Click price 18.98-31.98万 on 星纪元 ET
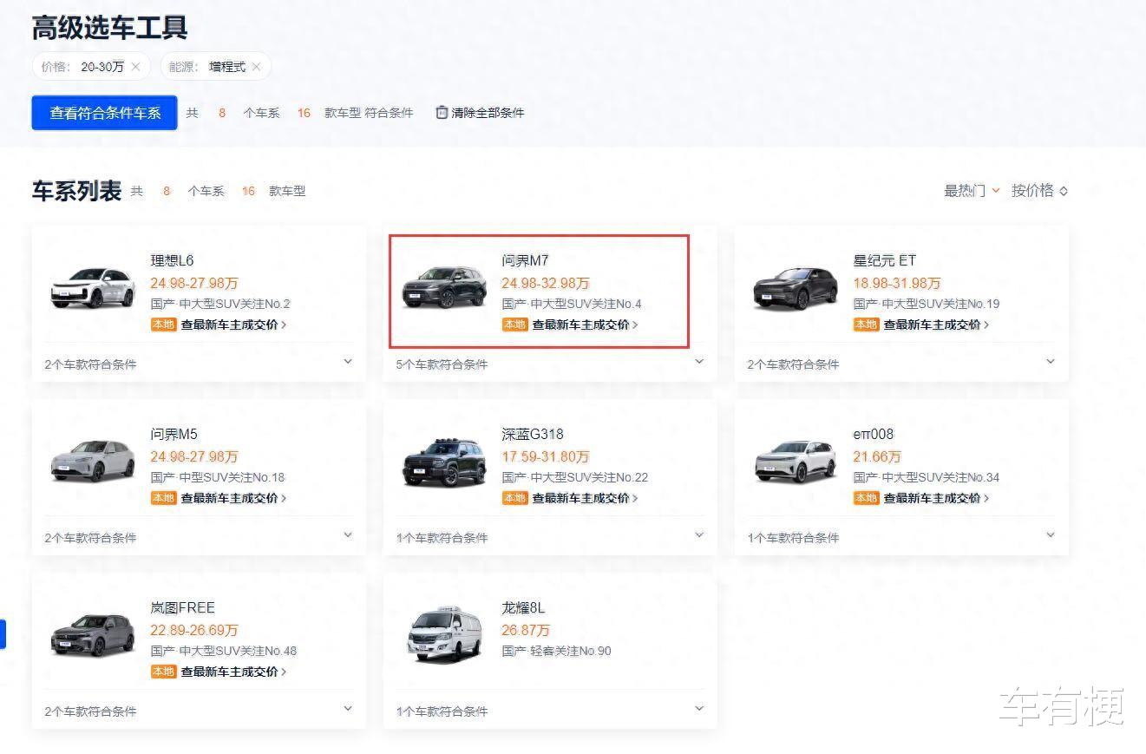Image resolution: width=1146 pixels, height=754 pixels. coord(897,283)
